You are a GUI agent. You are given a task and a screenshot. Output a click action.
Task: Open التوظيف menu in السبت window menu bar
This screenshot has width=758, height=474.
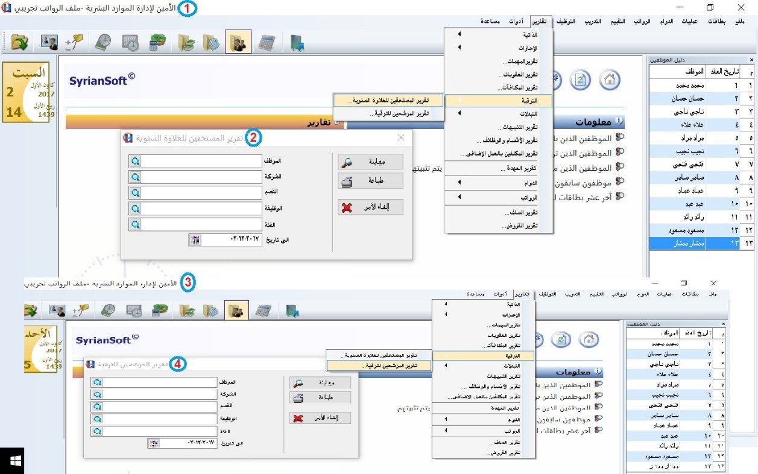[x=565, y=22]
